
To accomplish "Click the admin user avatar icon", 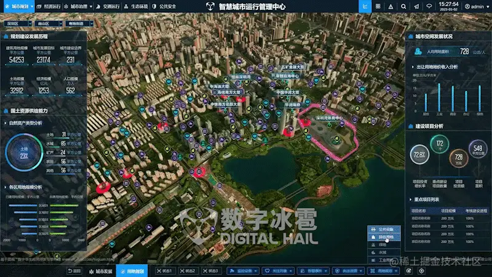I will tap(467, 7).
